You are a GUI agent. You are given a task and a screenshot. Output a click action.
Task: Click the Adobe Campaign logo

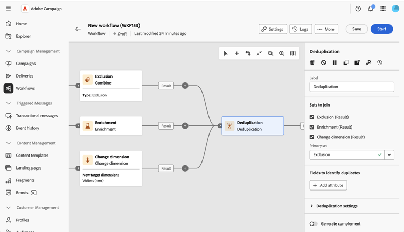(25, 9)
